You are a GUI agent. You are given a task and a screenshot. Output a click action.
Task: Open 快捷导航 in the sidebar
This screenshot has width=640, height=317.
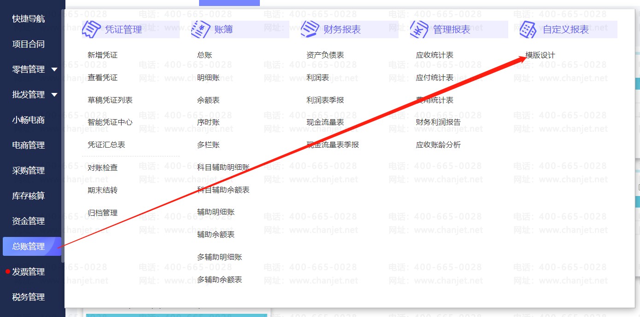coord(29,19)
